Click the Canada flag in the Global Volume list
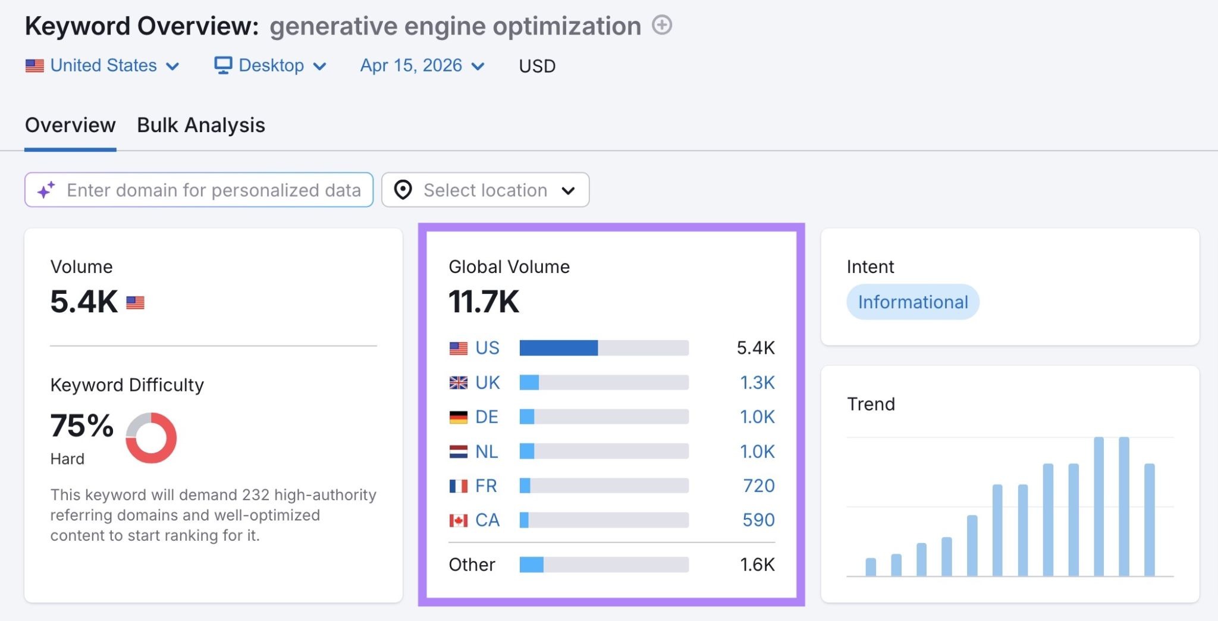This screenshot has height=621, width=1218. click(457, 520)
